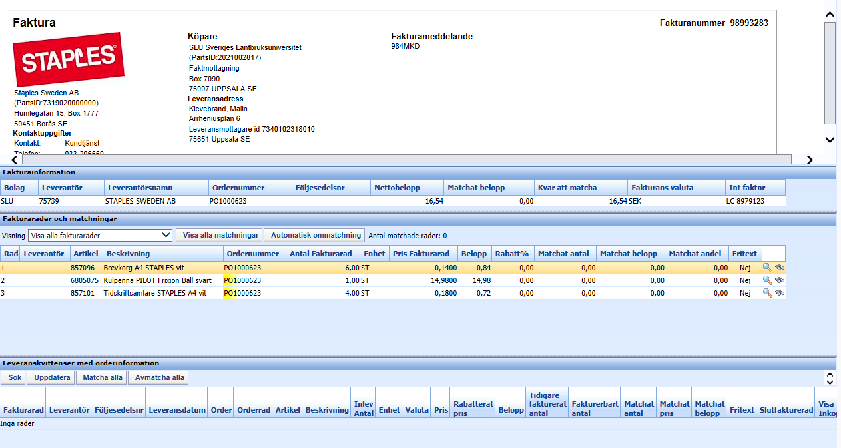This screenshot has width=841, height=448.
Task: Open binoculars icon for Brevkorg A4 row
Action: [x=780, y=268]
